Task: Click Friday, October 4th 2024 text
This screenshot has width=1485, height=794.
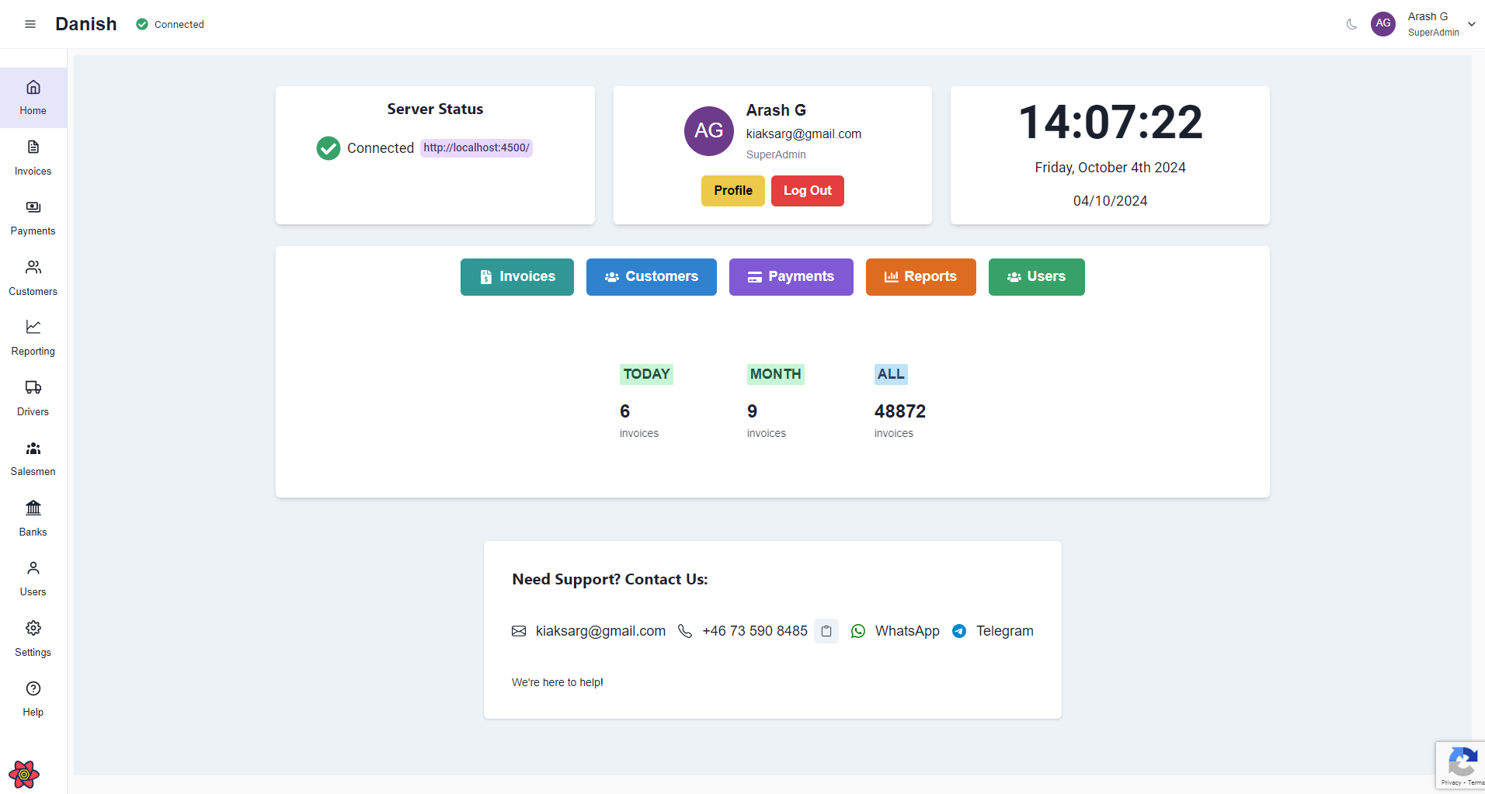Action: click(1110, 168)
